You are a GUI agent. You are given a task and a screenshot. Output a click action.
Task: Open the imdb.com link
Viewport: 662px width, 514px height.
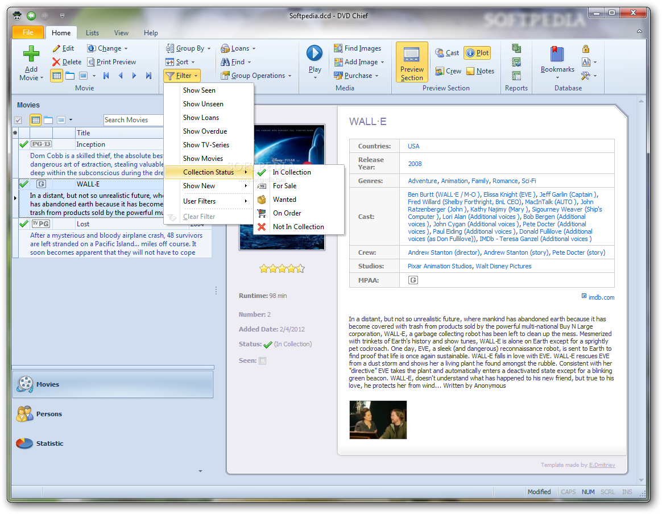601,297
